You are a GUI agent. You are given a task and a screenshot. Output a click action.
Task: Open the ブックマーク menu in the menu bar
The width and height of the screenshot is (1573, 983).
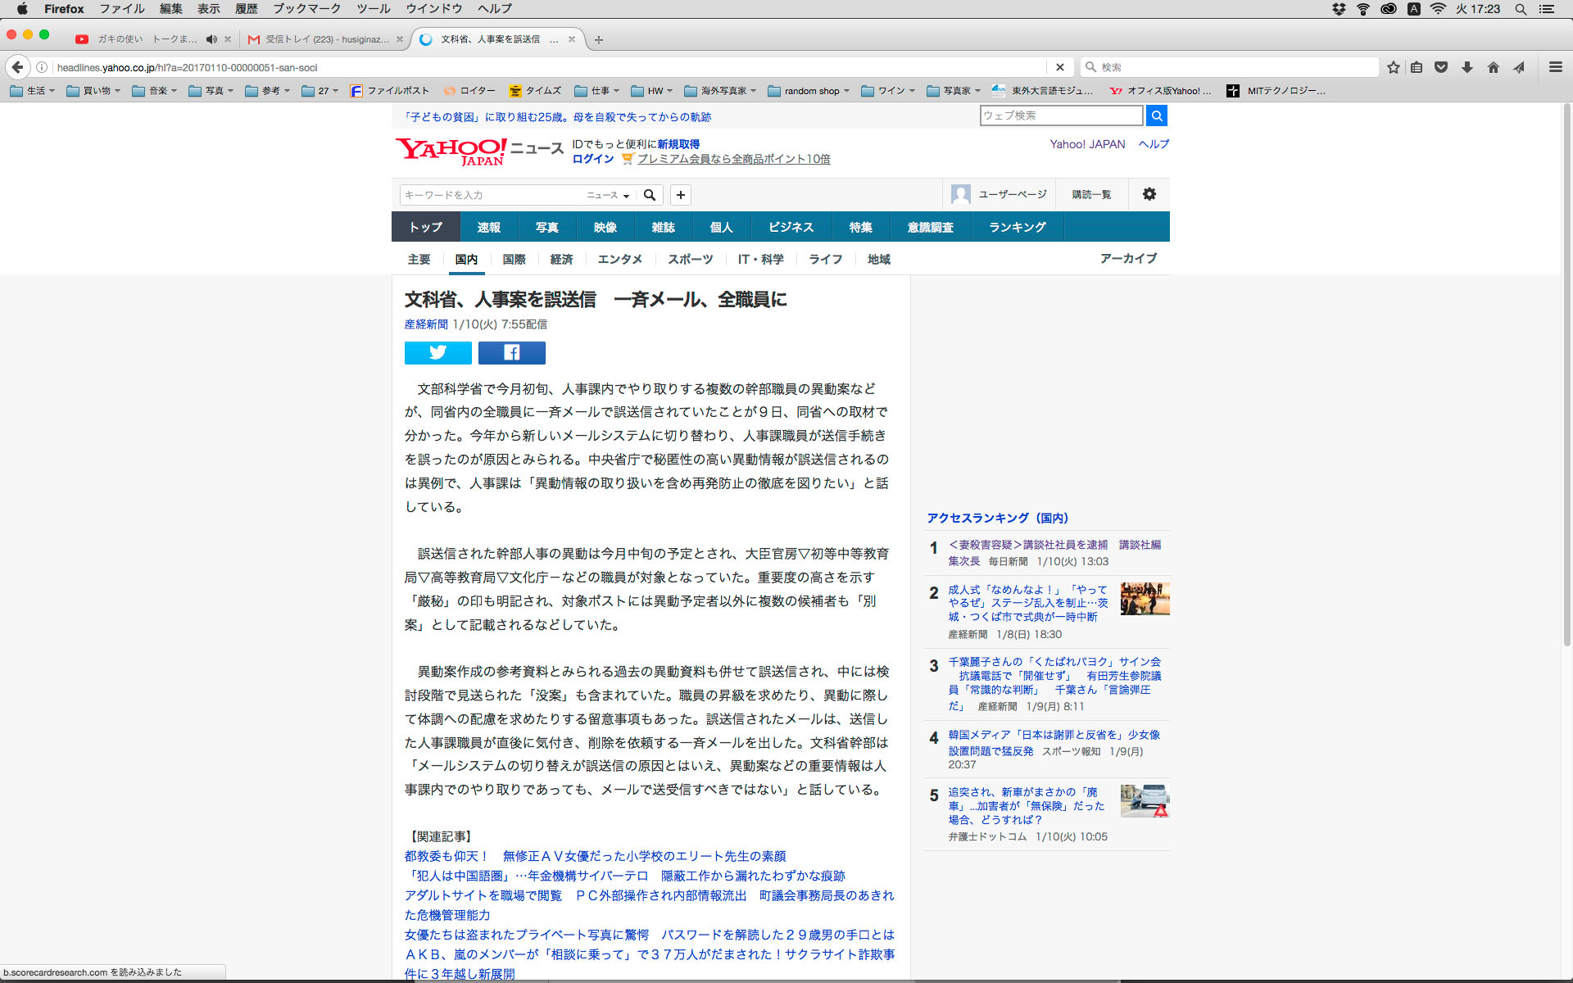tap(306, 9)
